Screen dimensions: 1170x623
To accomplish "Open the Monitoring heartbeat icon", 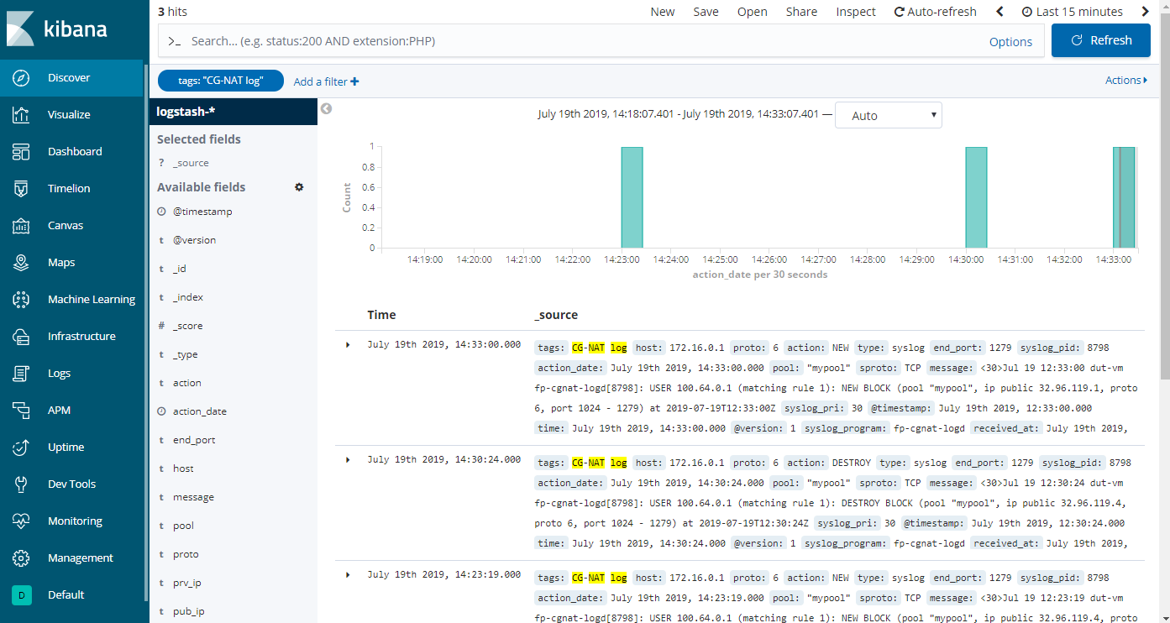I will coord(22,521).
